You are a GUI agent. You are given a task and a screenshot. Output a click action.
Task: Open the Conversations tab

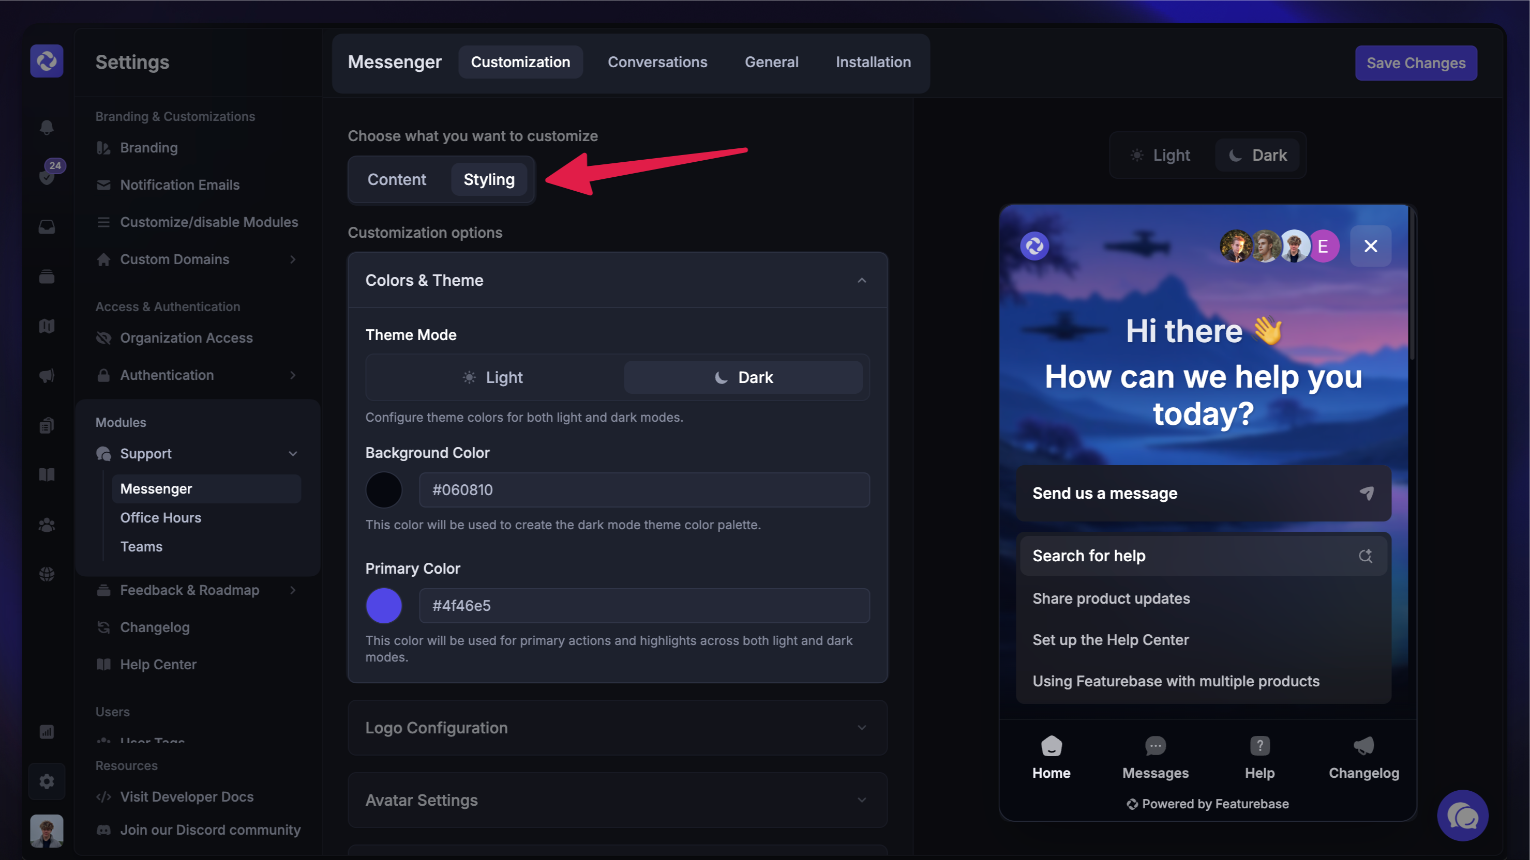tap(657, 63)
